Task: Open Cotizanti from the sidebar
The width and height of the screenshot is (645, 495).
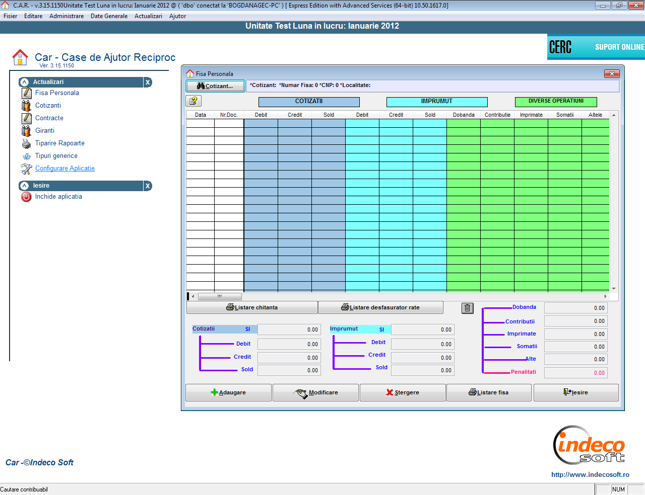Action: [x=48, y=106]
